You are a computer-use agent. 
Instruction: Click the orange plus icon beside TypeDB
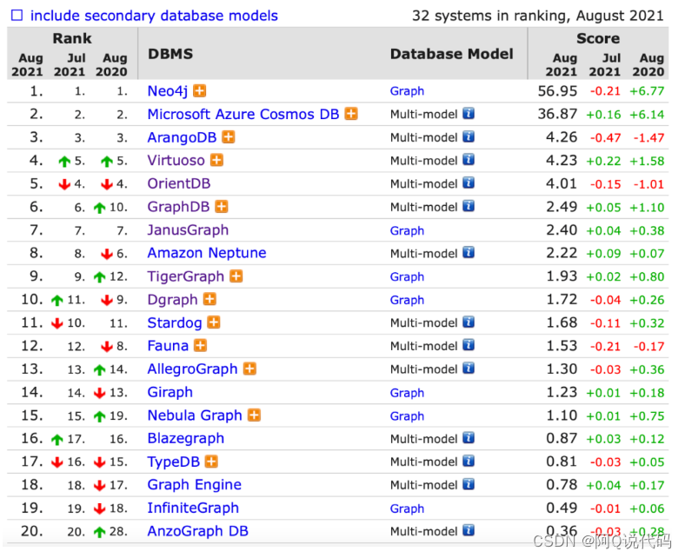pos(211,462)
